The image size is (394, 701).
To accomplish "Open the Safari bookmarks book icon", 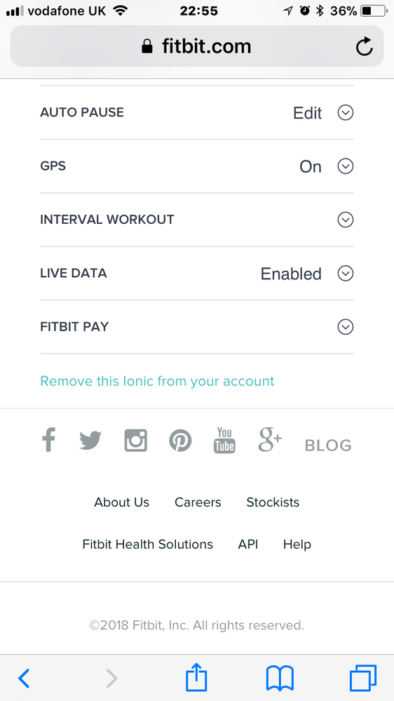I will [x=280, y=679].
